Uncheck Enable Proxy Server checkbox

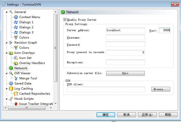(65, 20)
